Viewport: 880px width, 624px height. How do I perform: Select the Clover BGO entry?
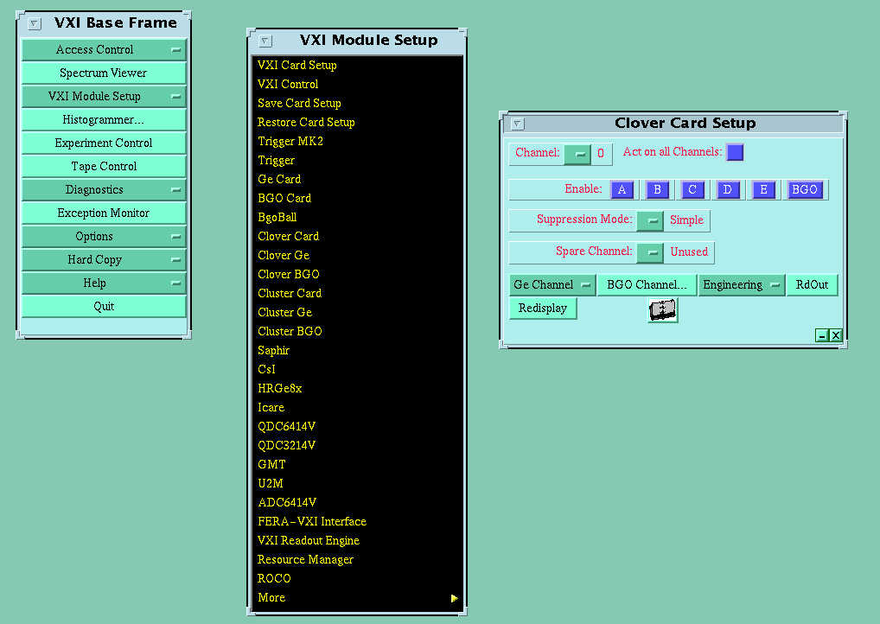pyautogui.click(x=357, y=274)
